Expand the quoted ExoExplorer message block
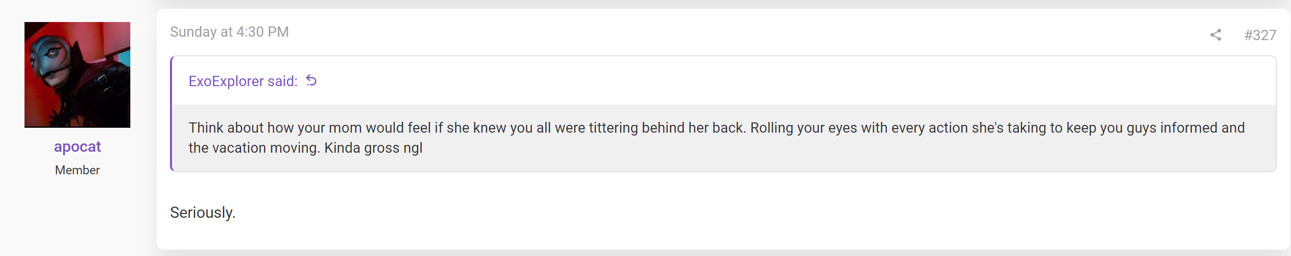This screenshot has width=1291, height=256. coord(724,138)
